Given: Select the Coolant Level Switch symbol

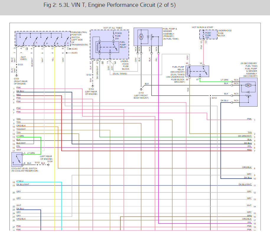Looking at the screenshot, I should [x=17, y=159].
